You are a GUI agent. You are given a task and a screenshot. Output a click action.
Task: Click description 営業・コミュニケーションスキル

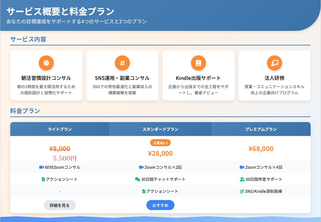274,87
